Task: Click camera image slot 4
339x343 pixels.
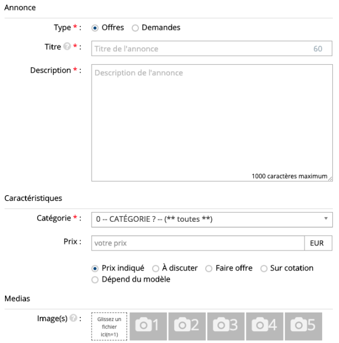Action: pyautogui.click(x=264, y=326)
